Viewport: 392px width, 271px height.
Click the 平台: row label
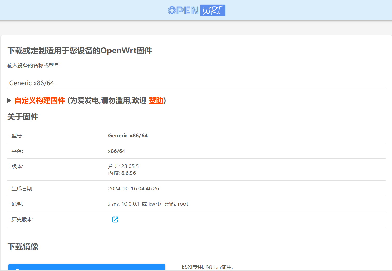click(x=17, y=151)
